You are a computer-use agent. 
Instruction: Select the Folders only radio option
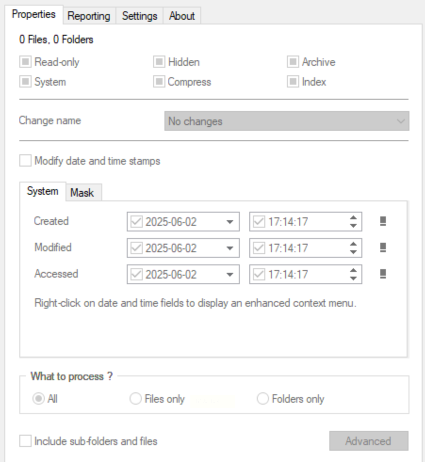tap(263, 399)
